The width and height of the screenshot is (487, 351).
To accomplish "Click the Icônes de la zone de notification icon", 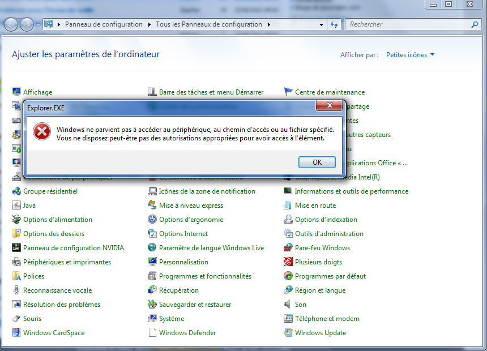I will 152,191.
